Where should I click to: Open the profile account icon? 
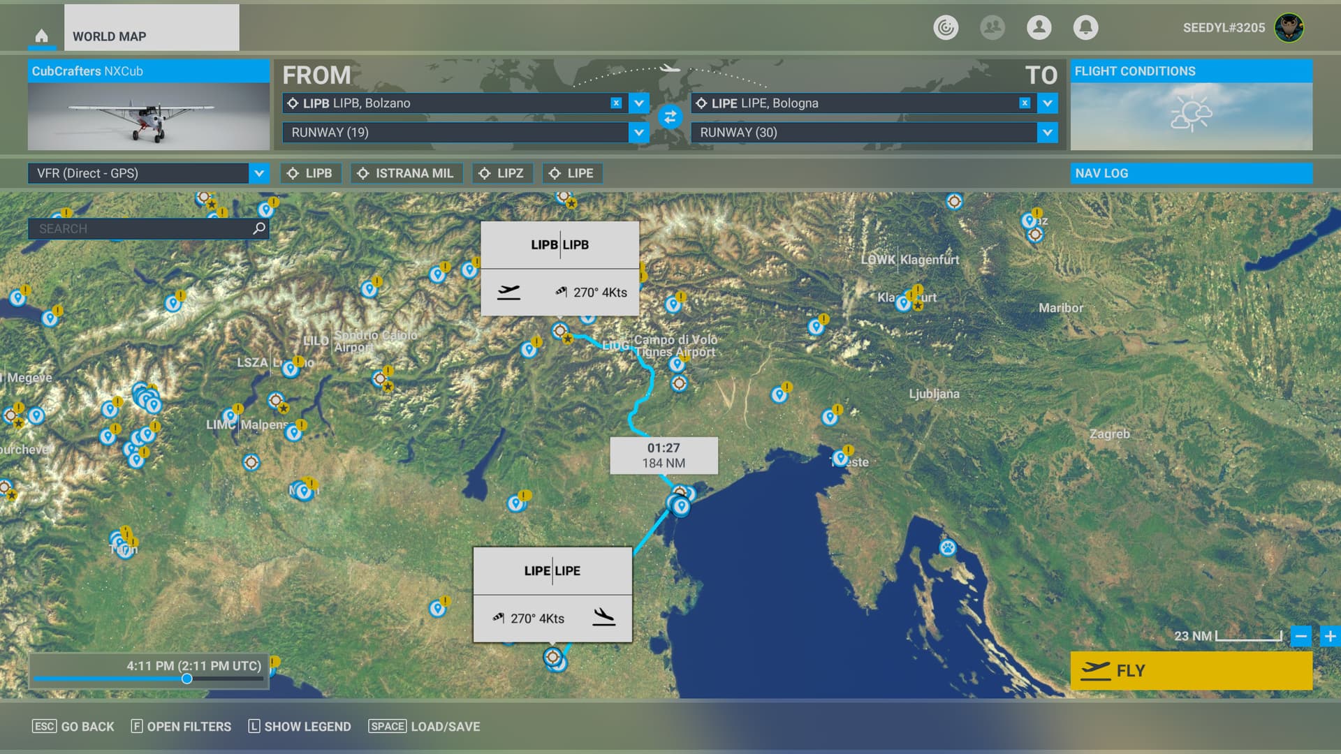coord(1039,27)
